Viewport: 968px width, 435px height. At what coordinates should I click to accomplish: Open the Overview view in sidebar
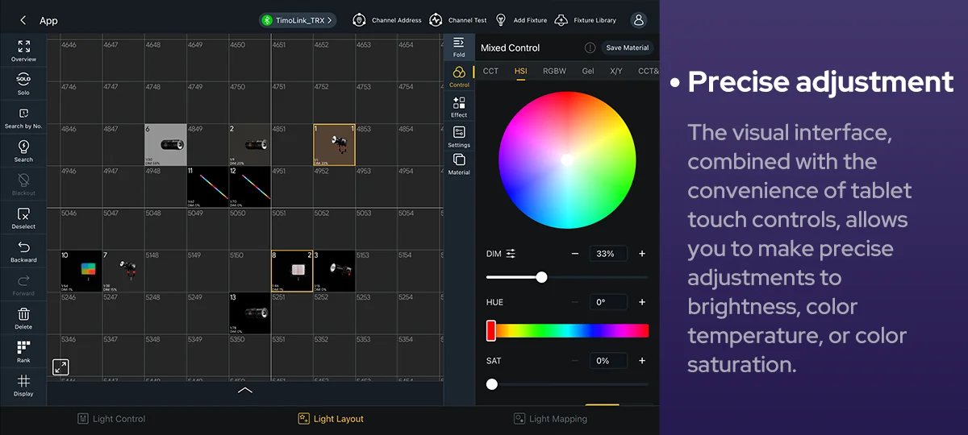coord(23,51)
